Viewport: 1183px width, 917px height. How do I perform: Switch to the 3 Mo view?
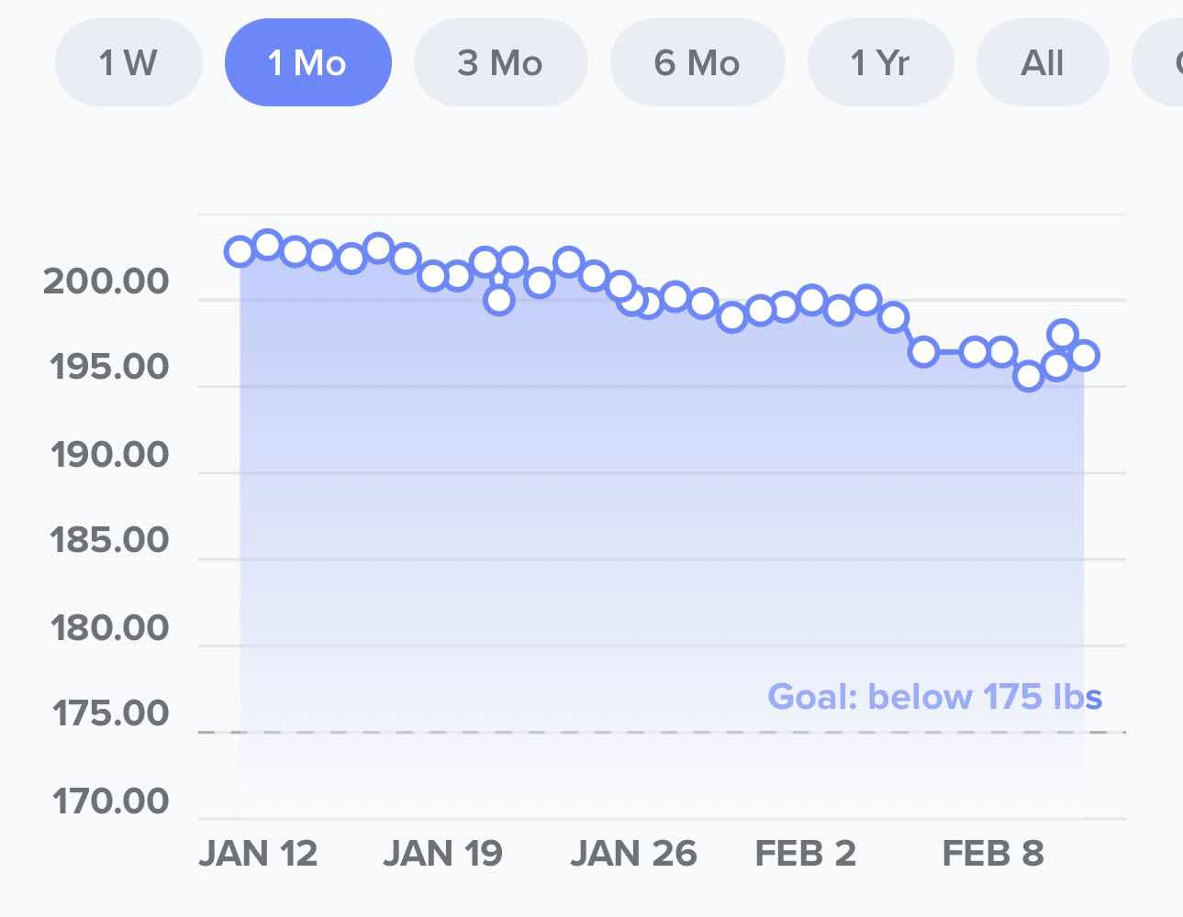(500, 63)
